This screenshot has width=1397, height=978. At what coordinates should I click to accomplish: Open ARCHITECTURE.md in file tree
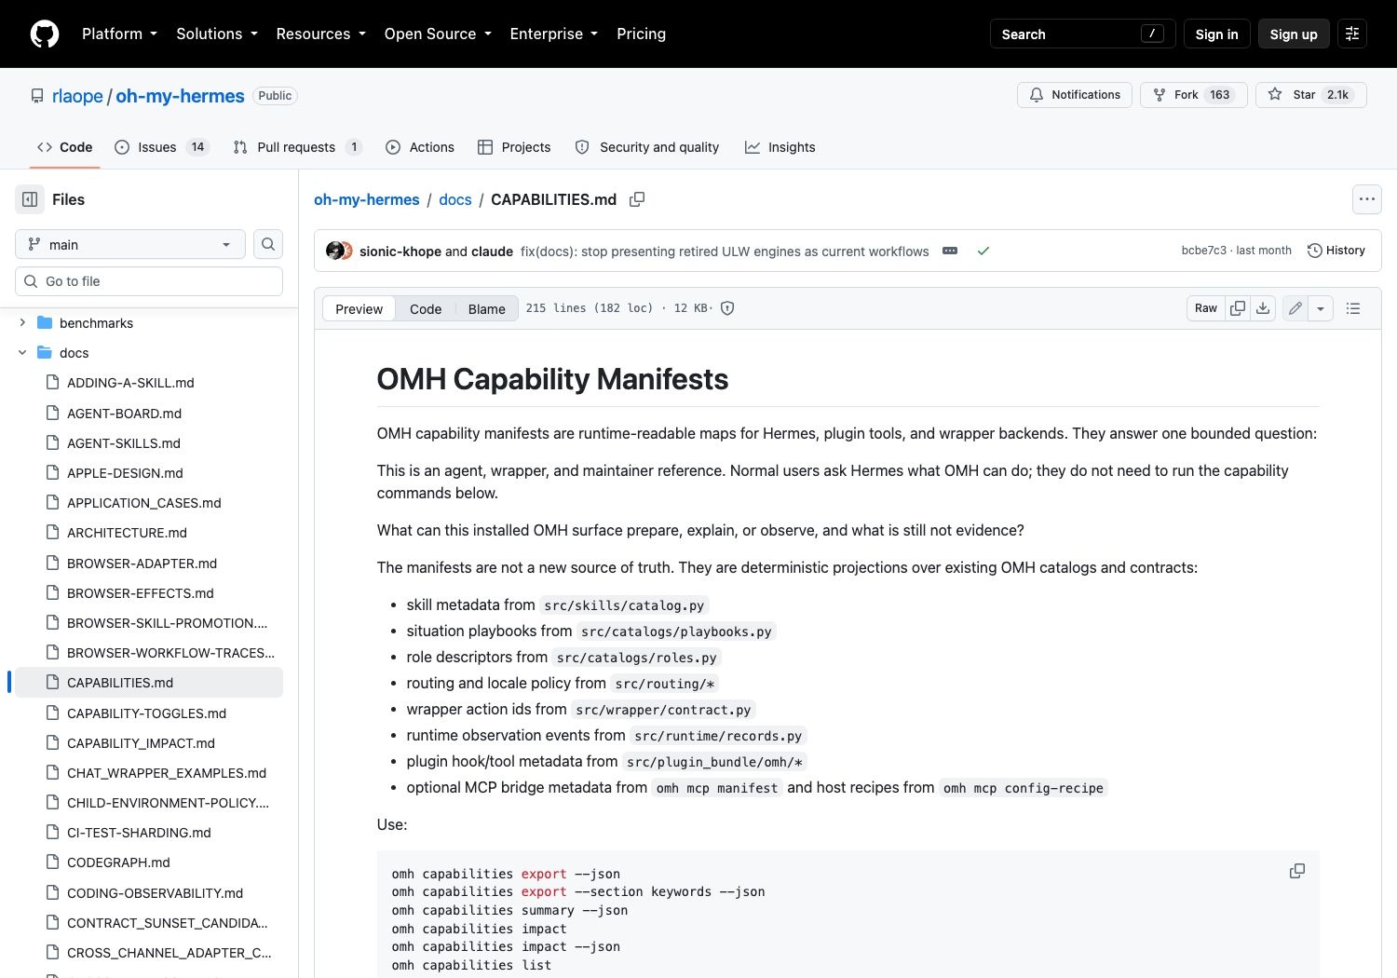click(x=127, y=533)
